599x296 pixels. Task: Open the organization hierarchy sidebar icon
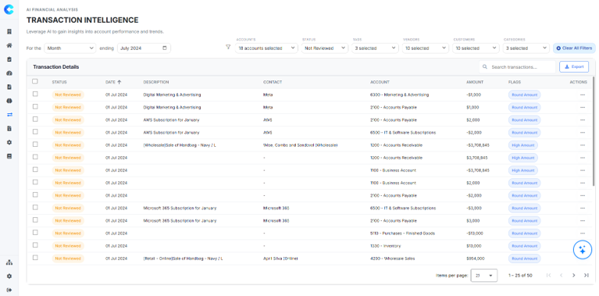tap(9, 262)
